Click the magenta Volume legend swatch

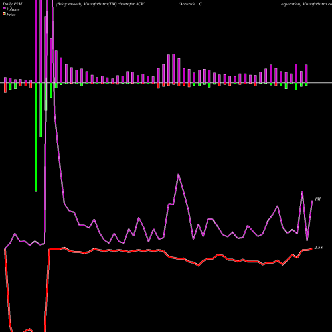tap(4, 8)
